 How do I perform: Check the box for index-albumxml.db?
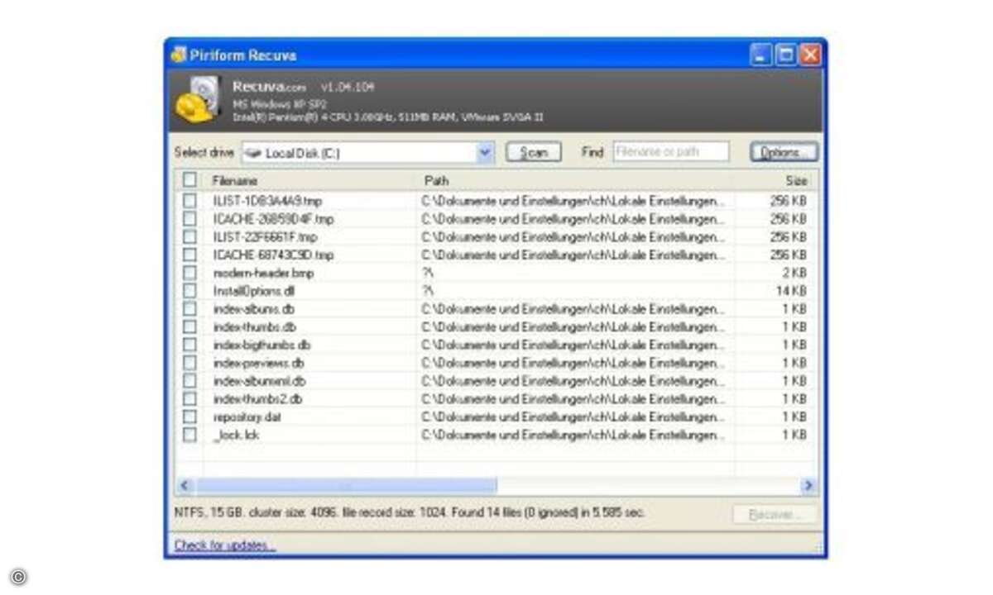[190, 381]
